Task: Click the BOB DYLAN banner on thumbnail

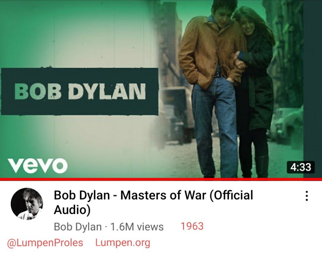Action: click(x=80, y=91)
